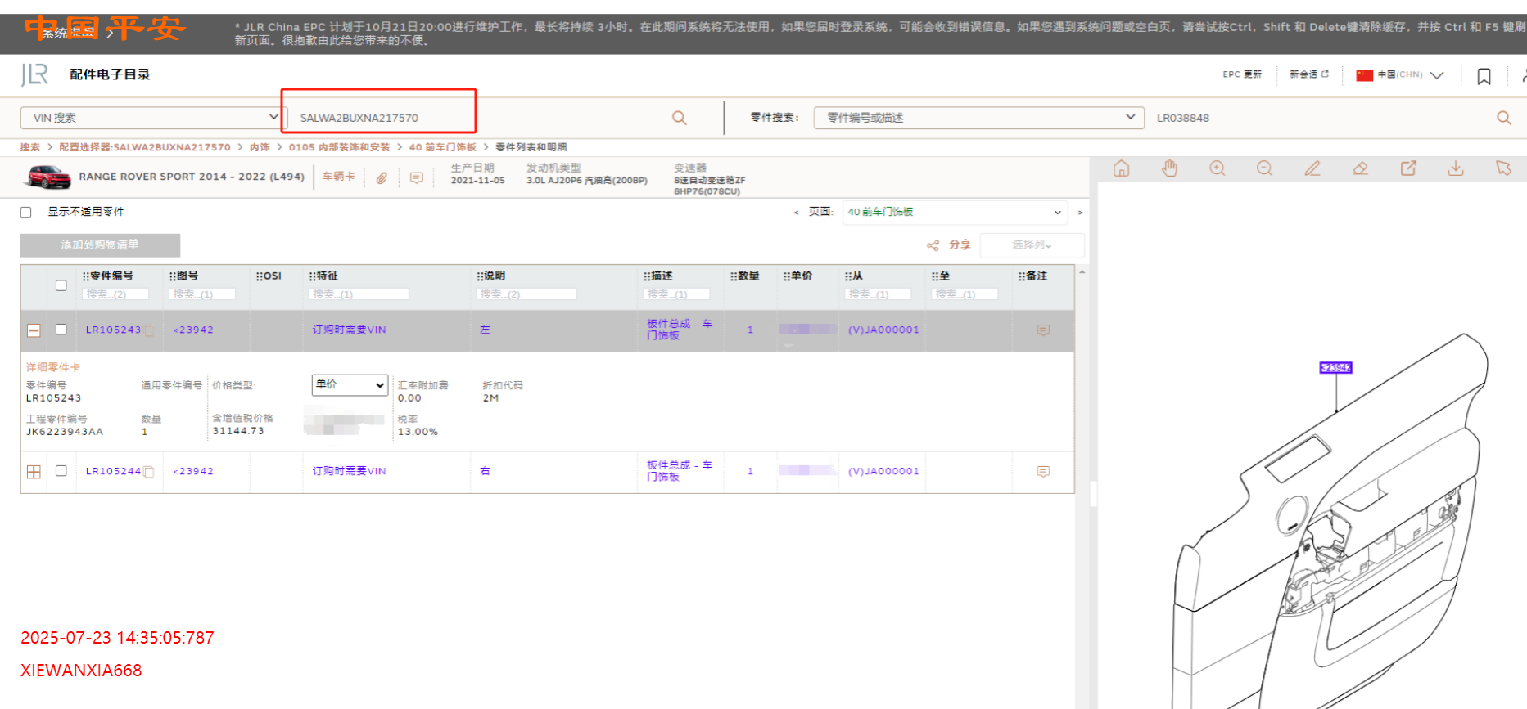Copy part number LR105243 icon
The image size is (1527, 709).
point(148,330)
